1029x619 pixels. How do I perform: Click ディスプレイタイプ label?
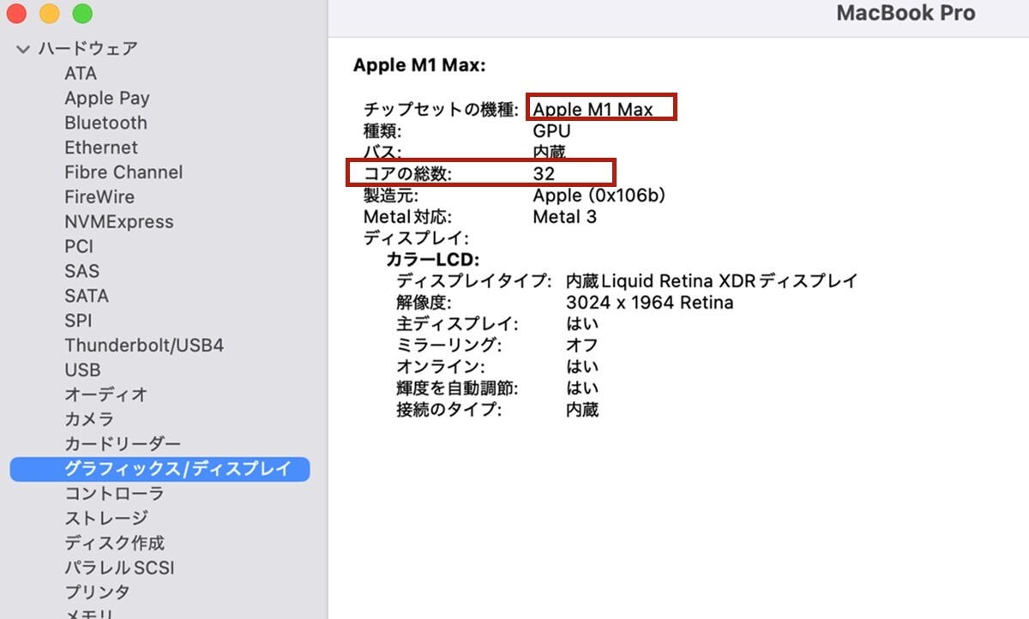pyautogui.click(x=473, y=281)
